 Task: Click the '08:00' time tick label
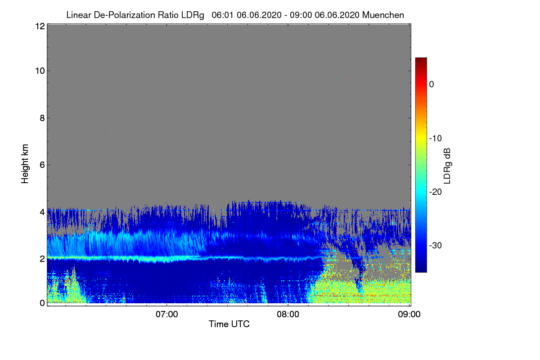click(288, 315)
